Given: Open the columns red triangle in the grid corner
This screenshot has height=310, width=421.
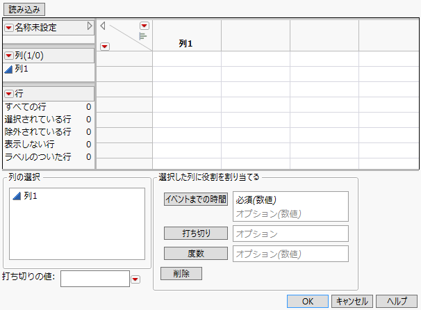Looking at the screenshot, I should (x=145, y=26).
